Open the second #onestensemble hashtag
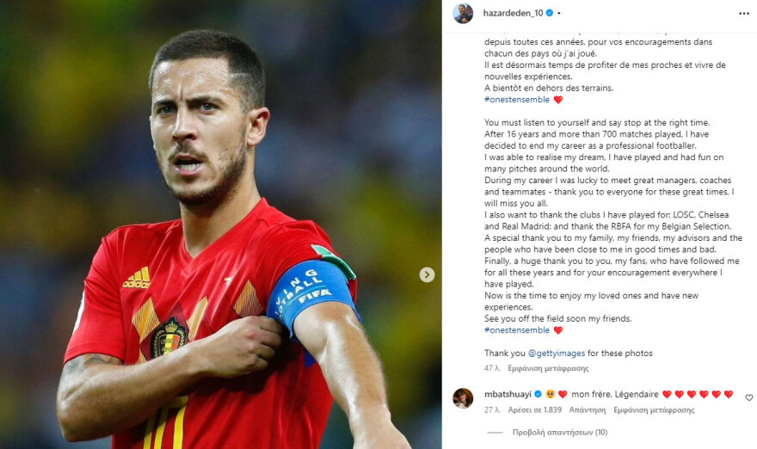 coord(517,330)
